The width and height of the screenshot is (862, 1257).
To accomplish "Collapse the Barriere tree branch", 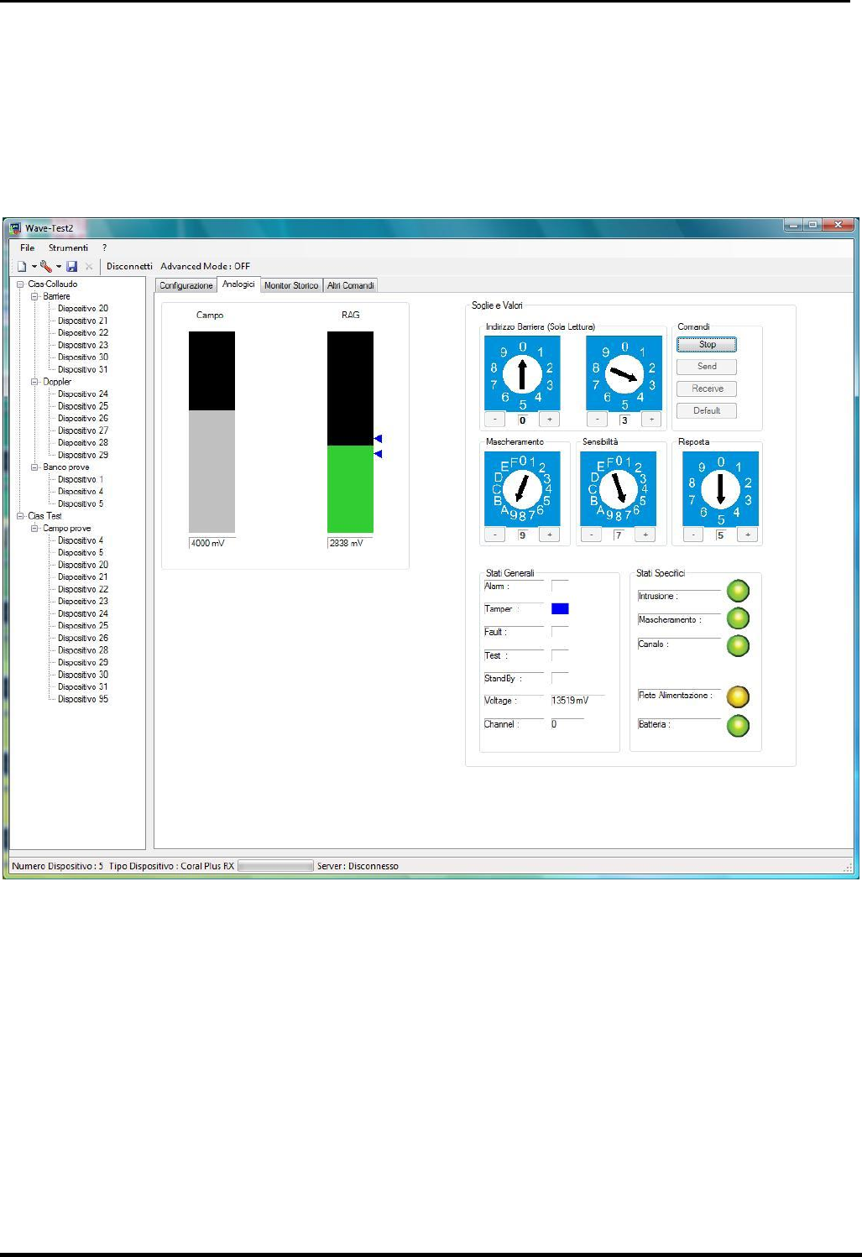I will pyautogui.click(x=35, y=297).
